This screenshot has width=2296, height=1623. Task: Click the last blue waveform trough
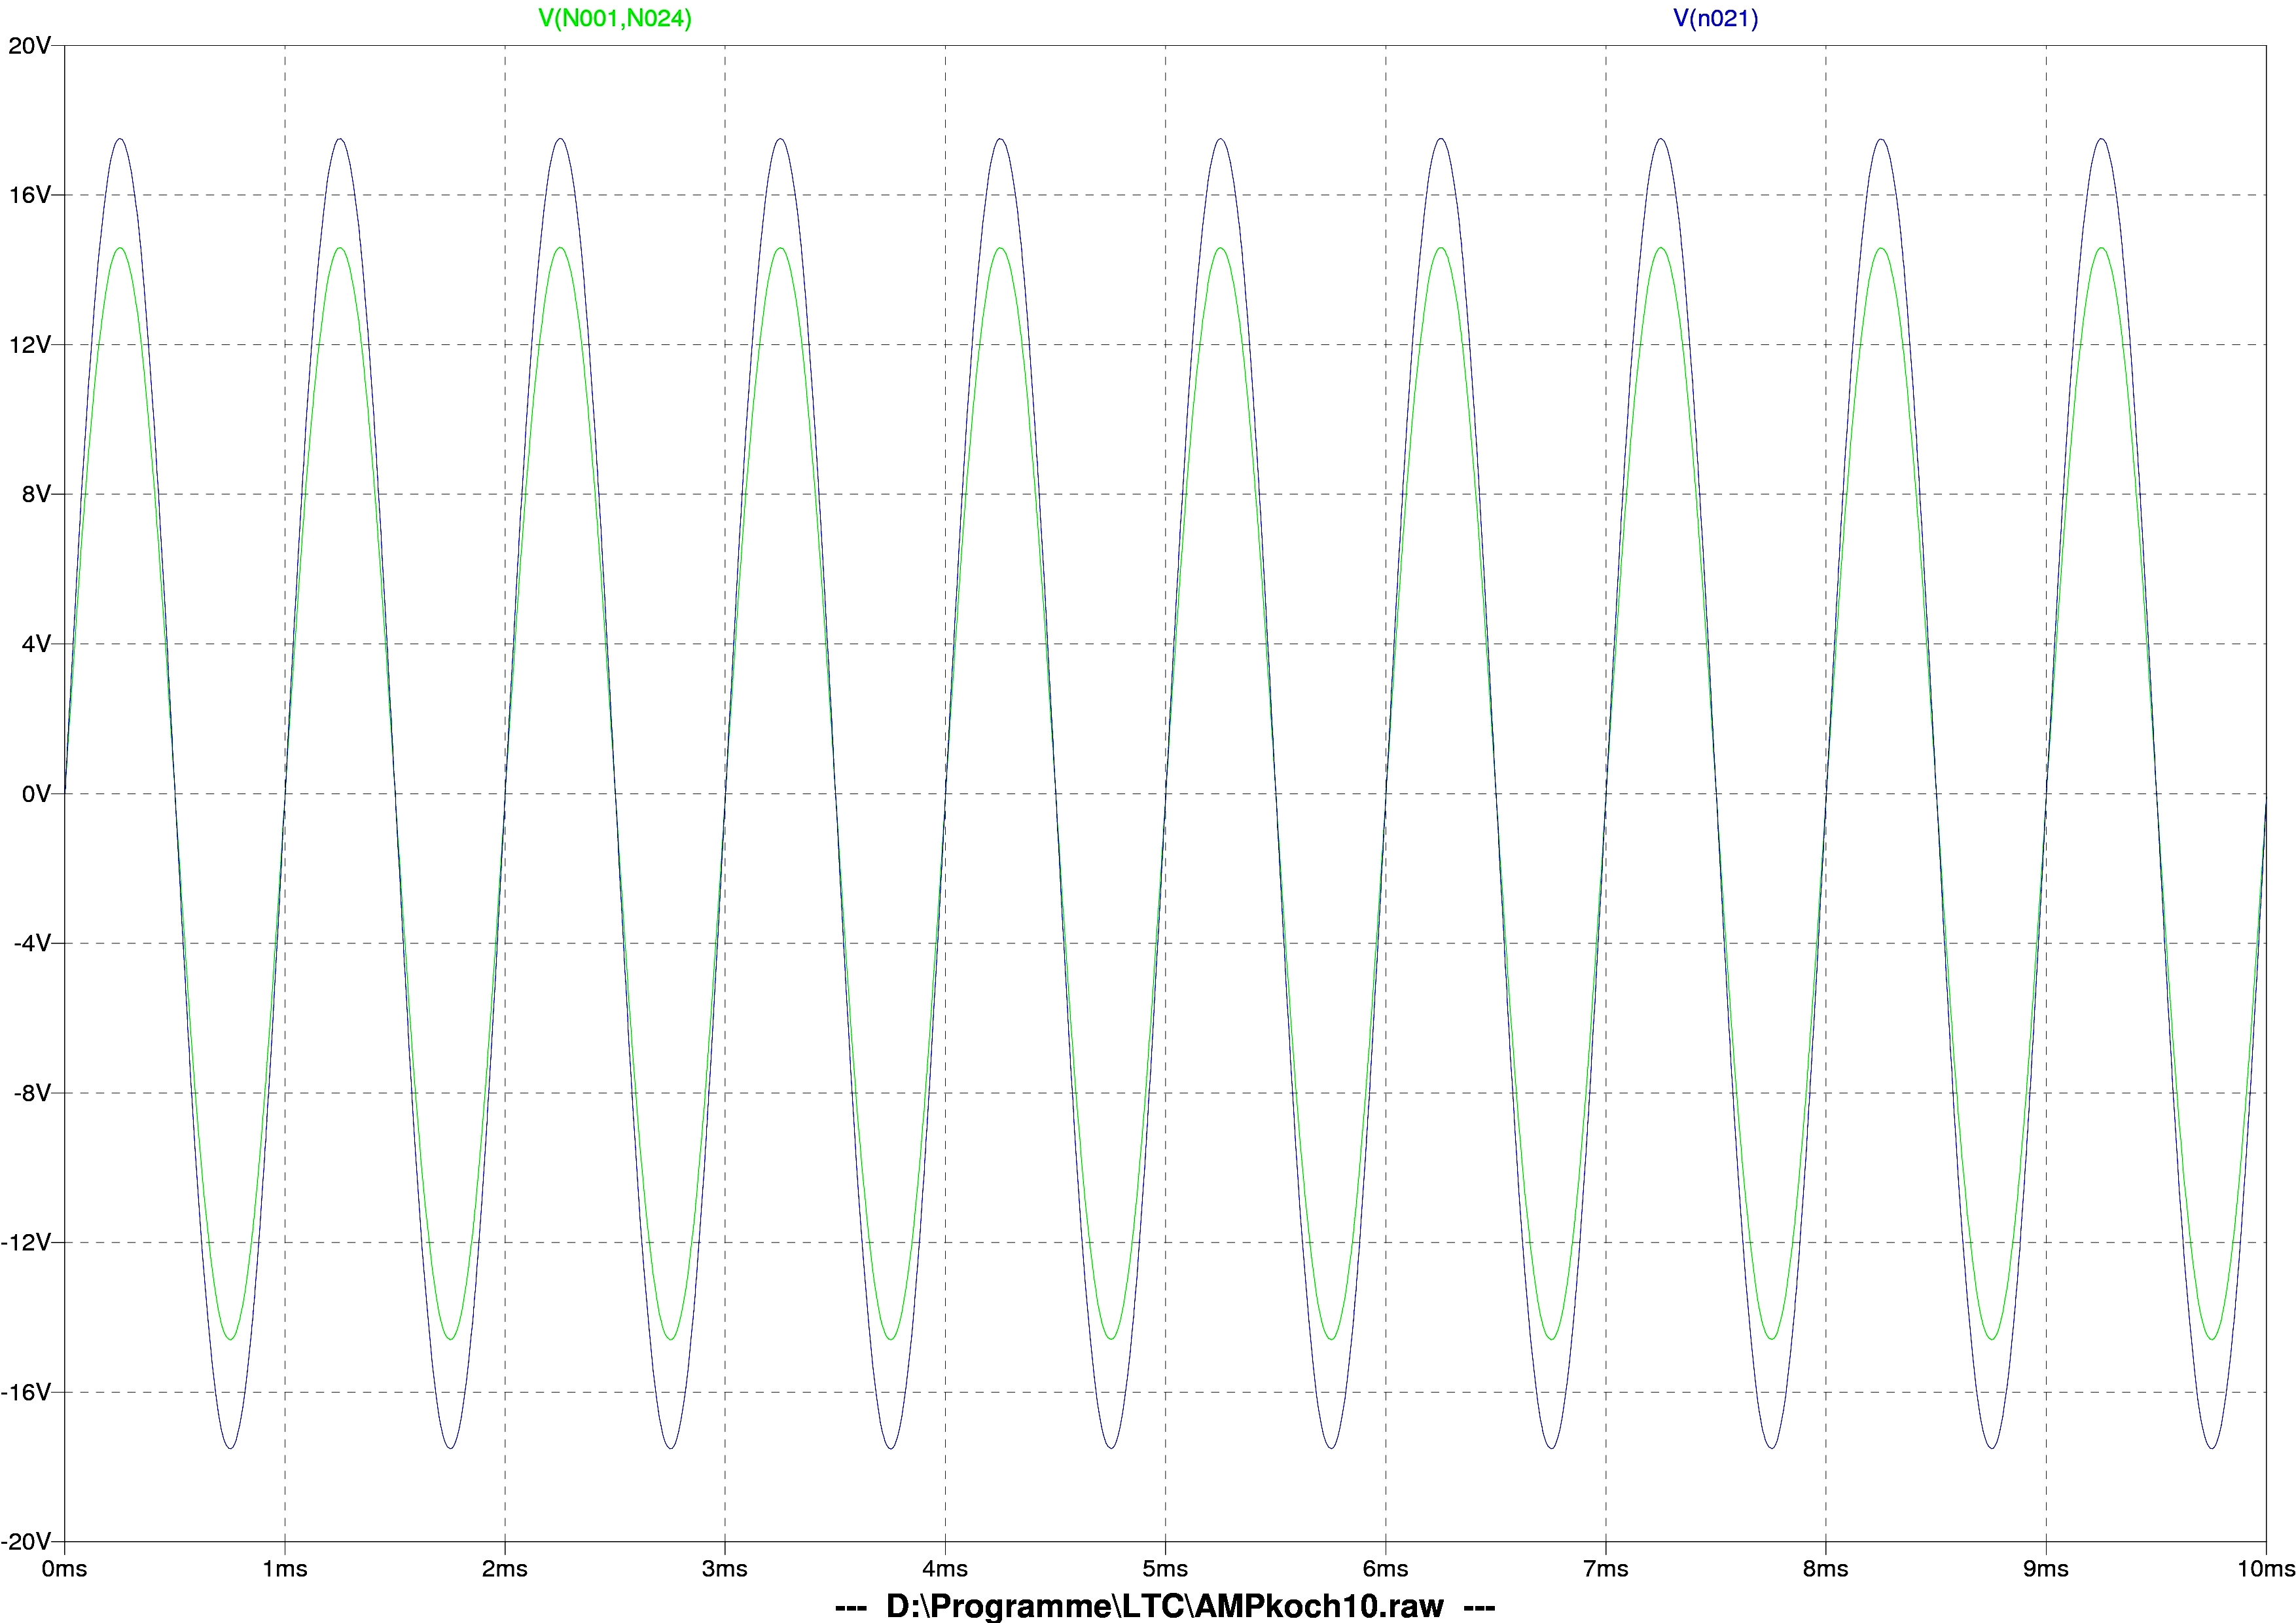click(x=2211, y=1447)
